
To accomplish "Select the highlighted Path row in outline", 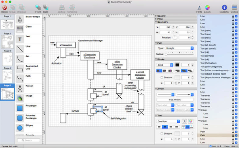I will (x=218, y=135).
